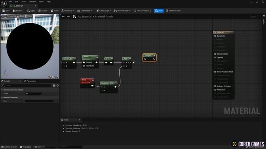Screen dimensions: 266x149
Task: Collapse the Tangent node with its chevron
Action: pyautogui.click(x=154, y=55)
